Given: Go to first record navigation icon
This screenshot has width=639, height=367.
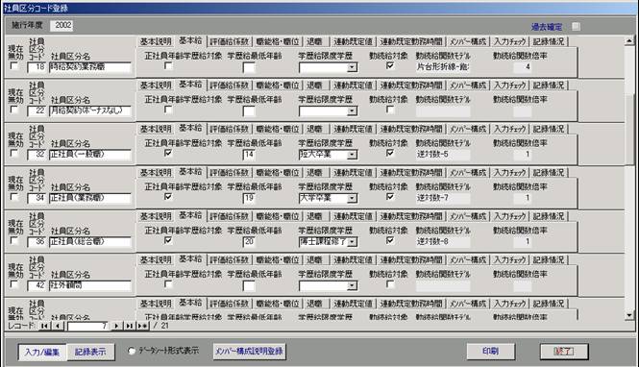Looking at the screenshot, I should click(x=44, y=326).
